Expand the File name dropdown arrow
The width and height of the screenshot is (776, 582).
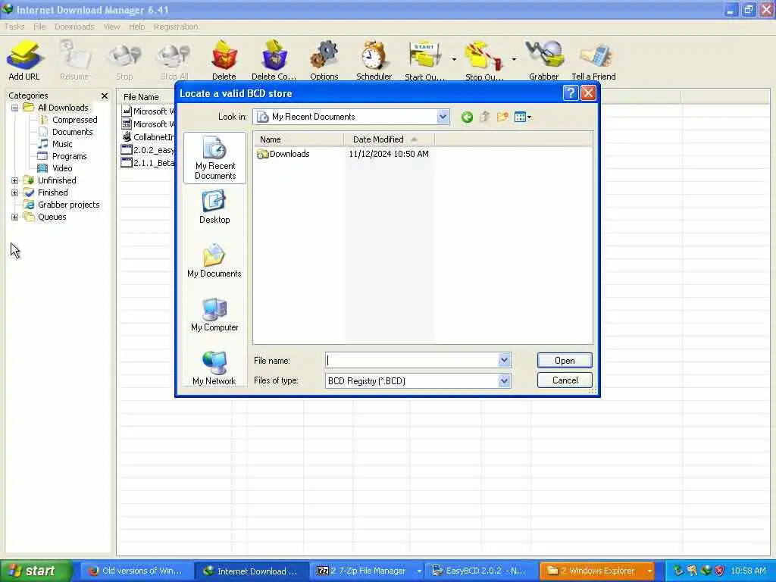(x=504, y=360)
